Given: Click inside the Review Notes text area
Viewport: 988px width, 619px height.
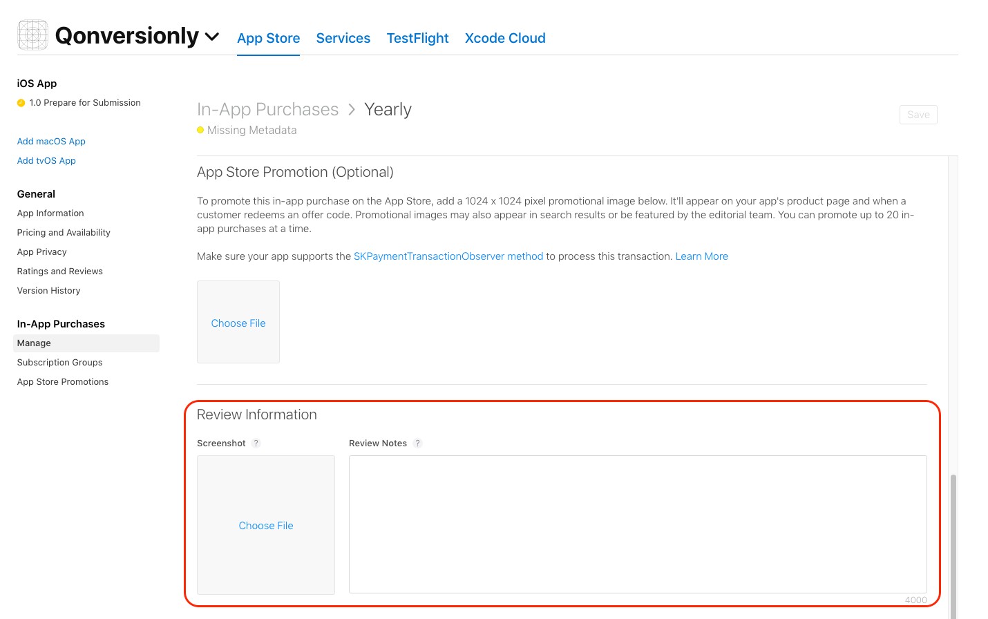Looking at the screenshot, I should 638,524.
